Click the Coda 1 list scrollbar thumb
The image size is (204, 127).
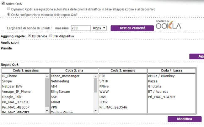click(x=47, y=93)
